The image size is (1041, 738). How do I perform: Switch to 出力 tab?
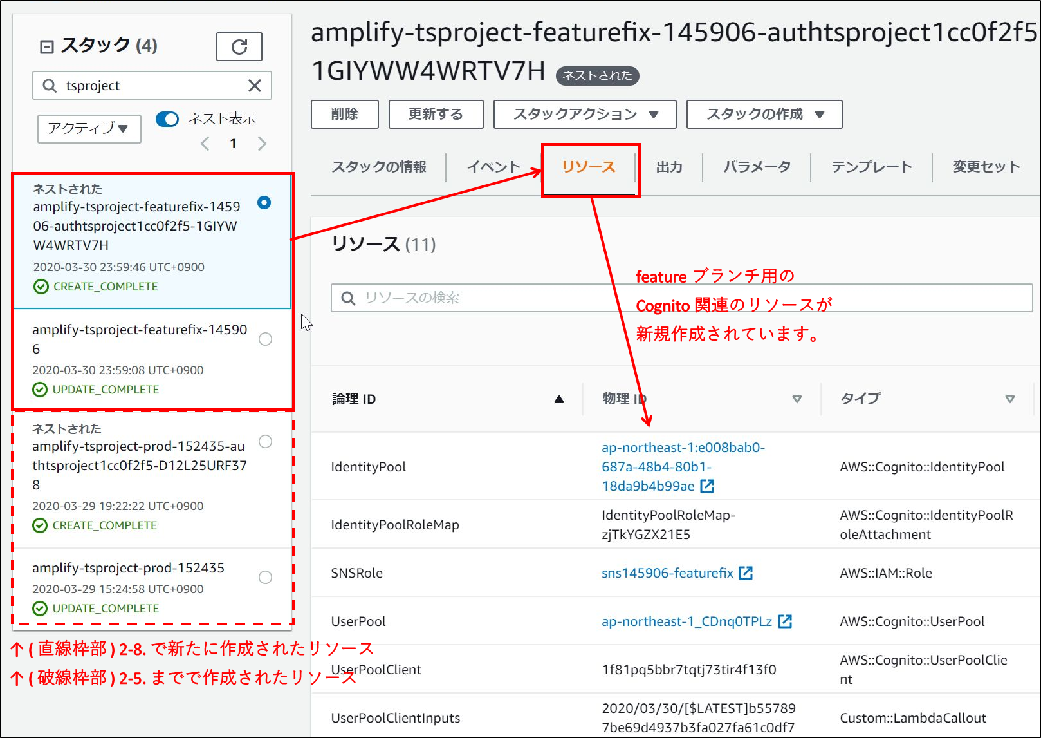tap(669, 167)
